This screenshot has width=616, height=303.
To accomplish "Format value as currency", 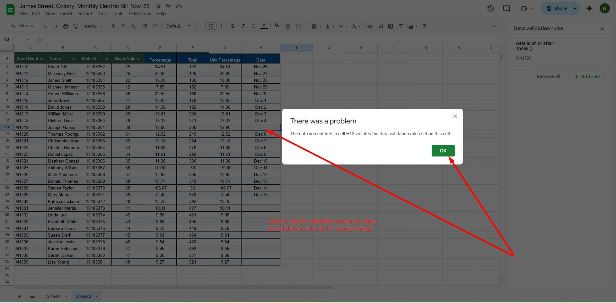I will (113, 26).
